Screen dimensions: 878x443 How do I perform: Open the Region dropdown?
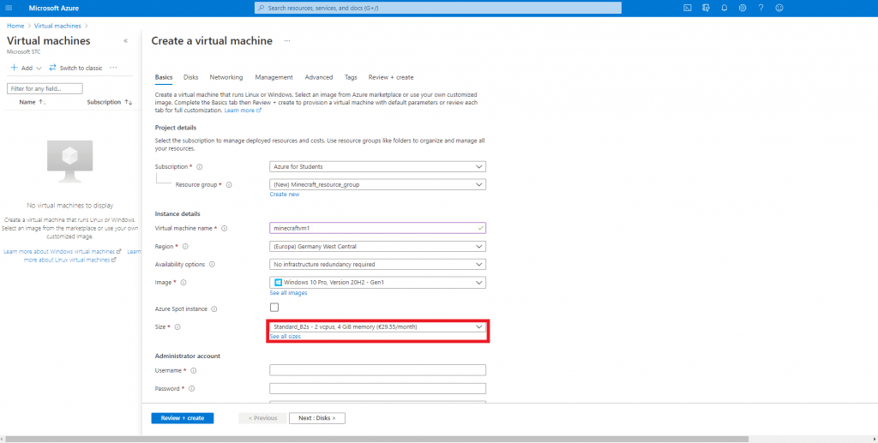pyautogui.click(x=377, y=247)
